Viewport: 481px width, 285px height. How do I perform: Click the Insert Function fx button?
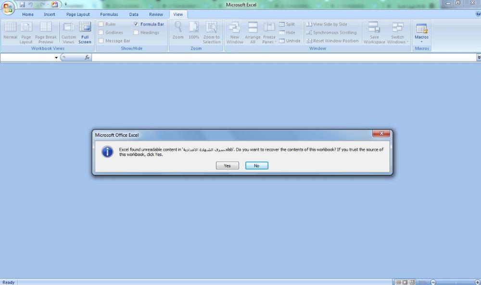pyautogui.click(x=87, y=57)
